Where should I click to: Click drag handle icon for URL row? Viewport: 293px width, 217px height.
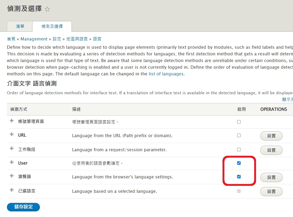[x=12, y=134]
